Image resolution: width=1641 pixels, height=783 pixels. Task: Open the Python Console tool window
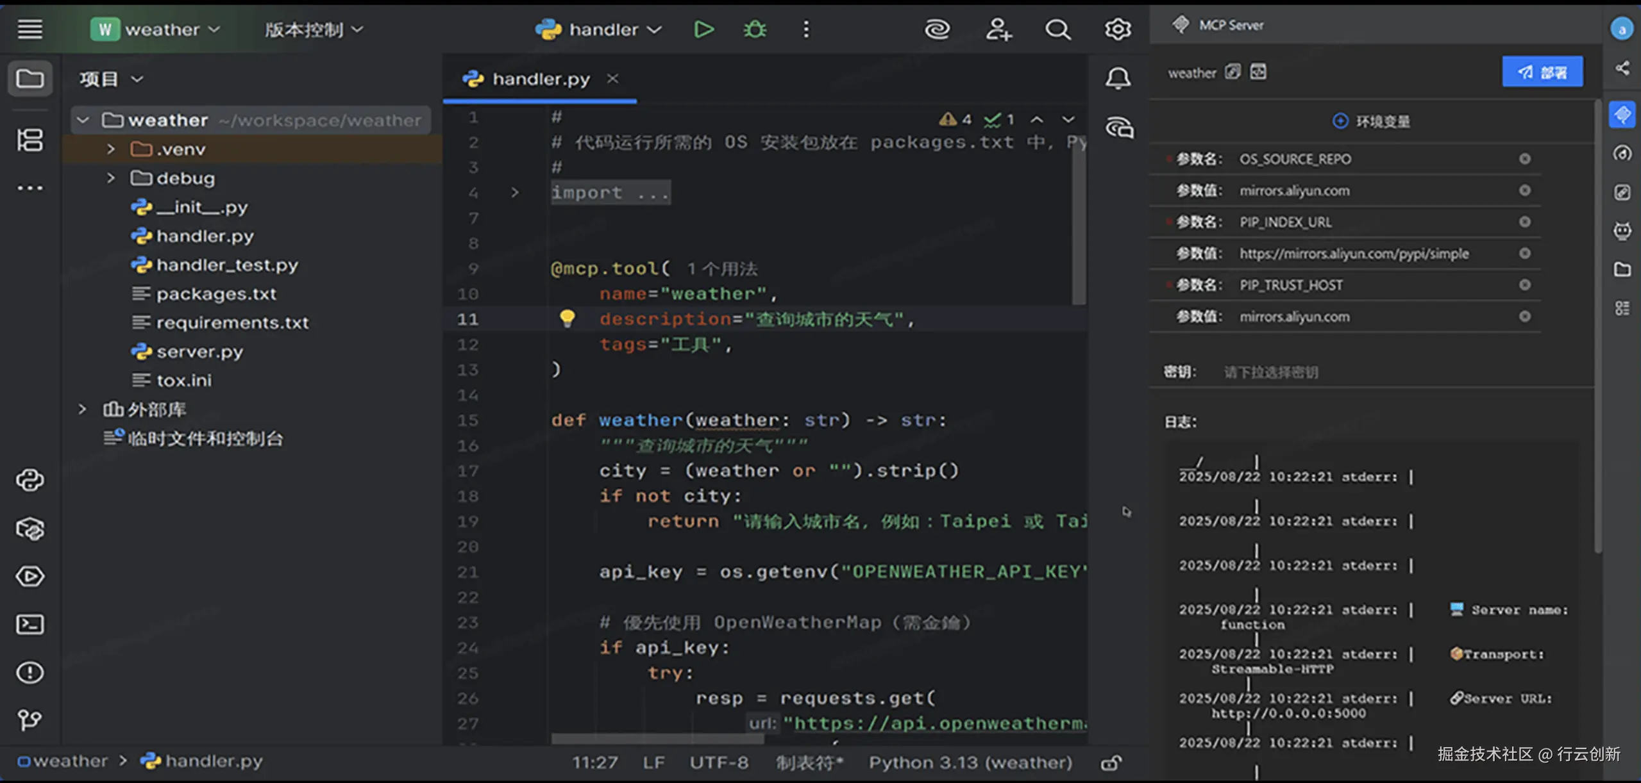29,480
